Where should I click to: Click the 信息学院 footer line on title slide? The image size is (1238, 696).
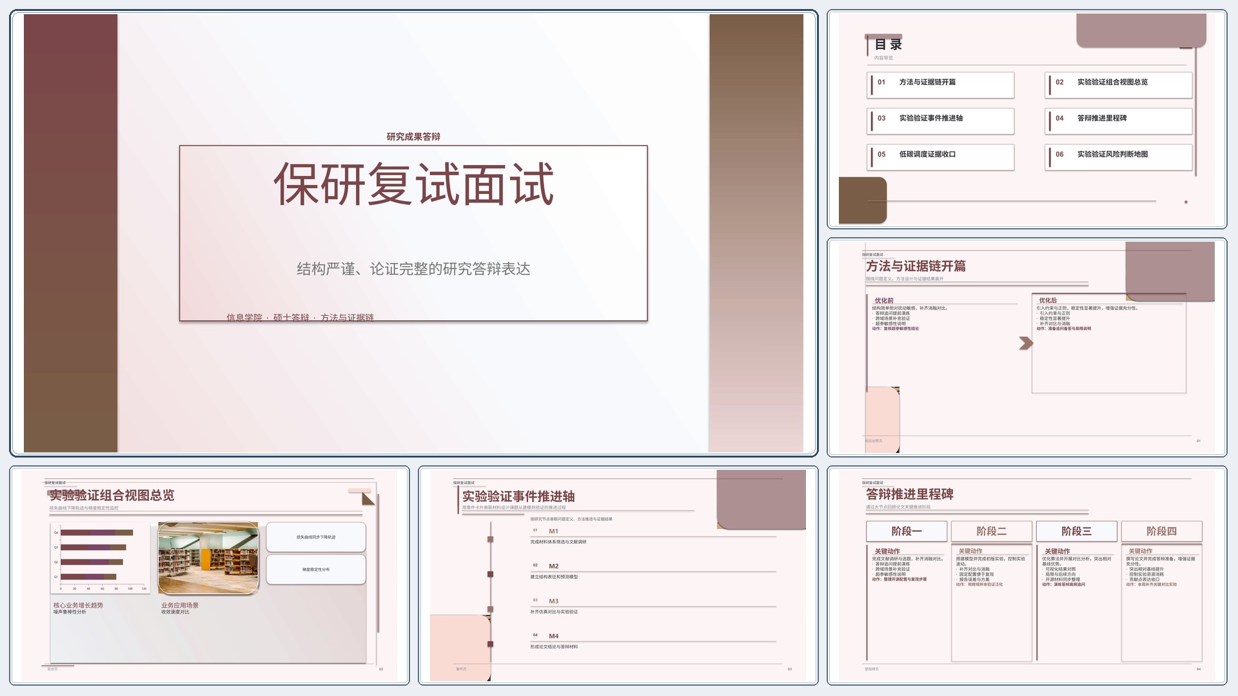coord(300,317)
